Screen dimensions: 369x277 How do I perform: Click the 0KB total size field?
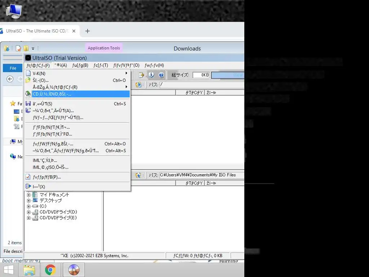click(x=201, y=75)
